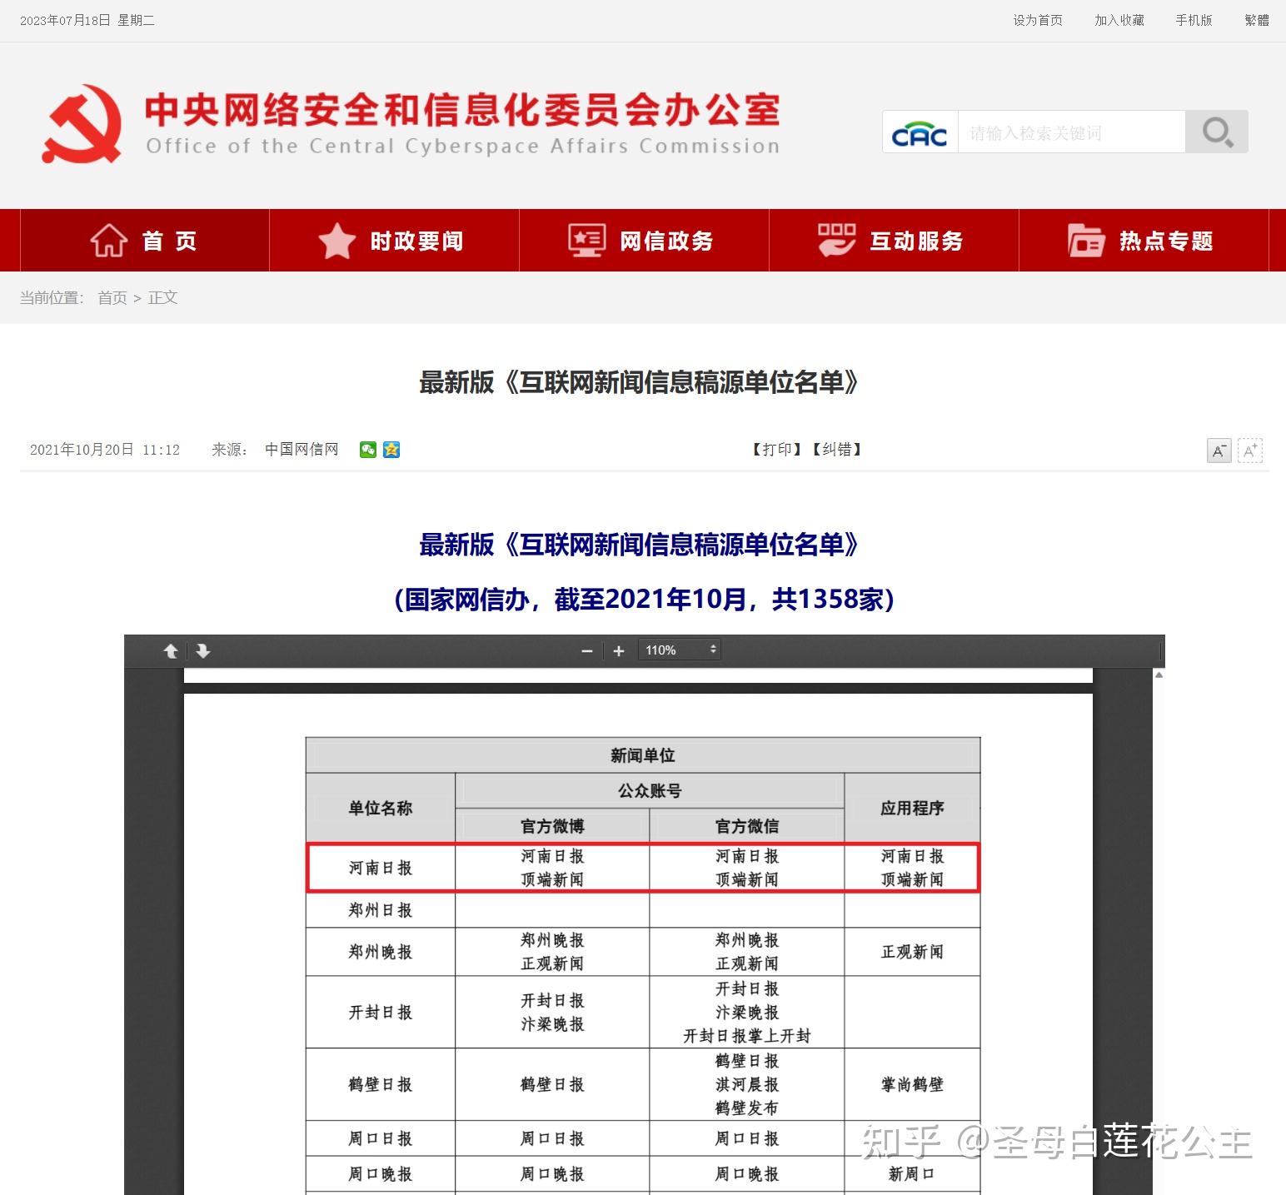Click 开封日报 unit name cell

(381, 1013)
